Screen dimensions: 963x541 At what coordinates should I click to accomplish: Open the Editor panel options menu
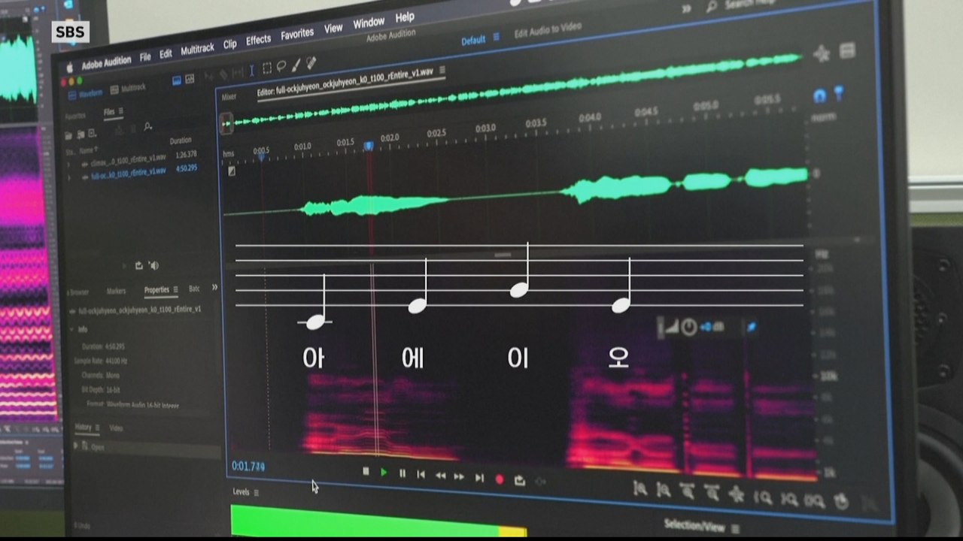[x=442, y=70]
